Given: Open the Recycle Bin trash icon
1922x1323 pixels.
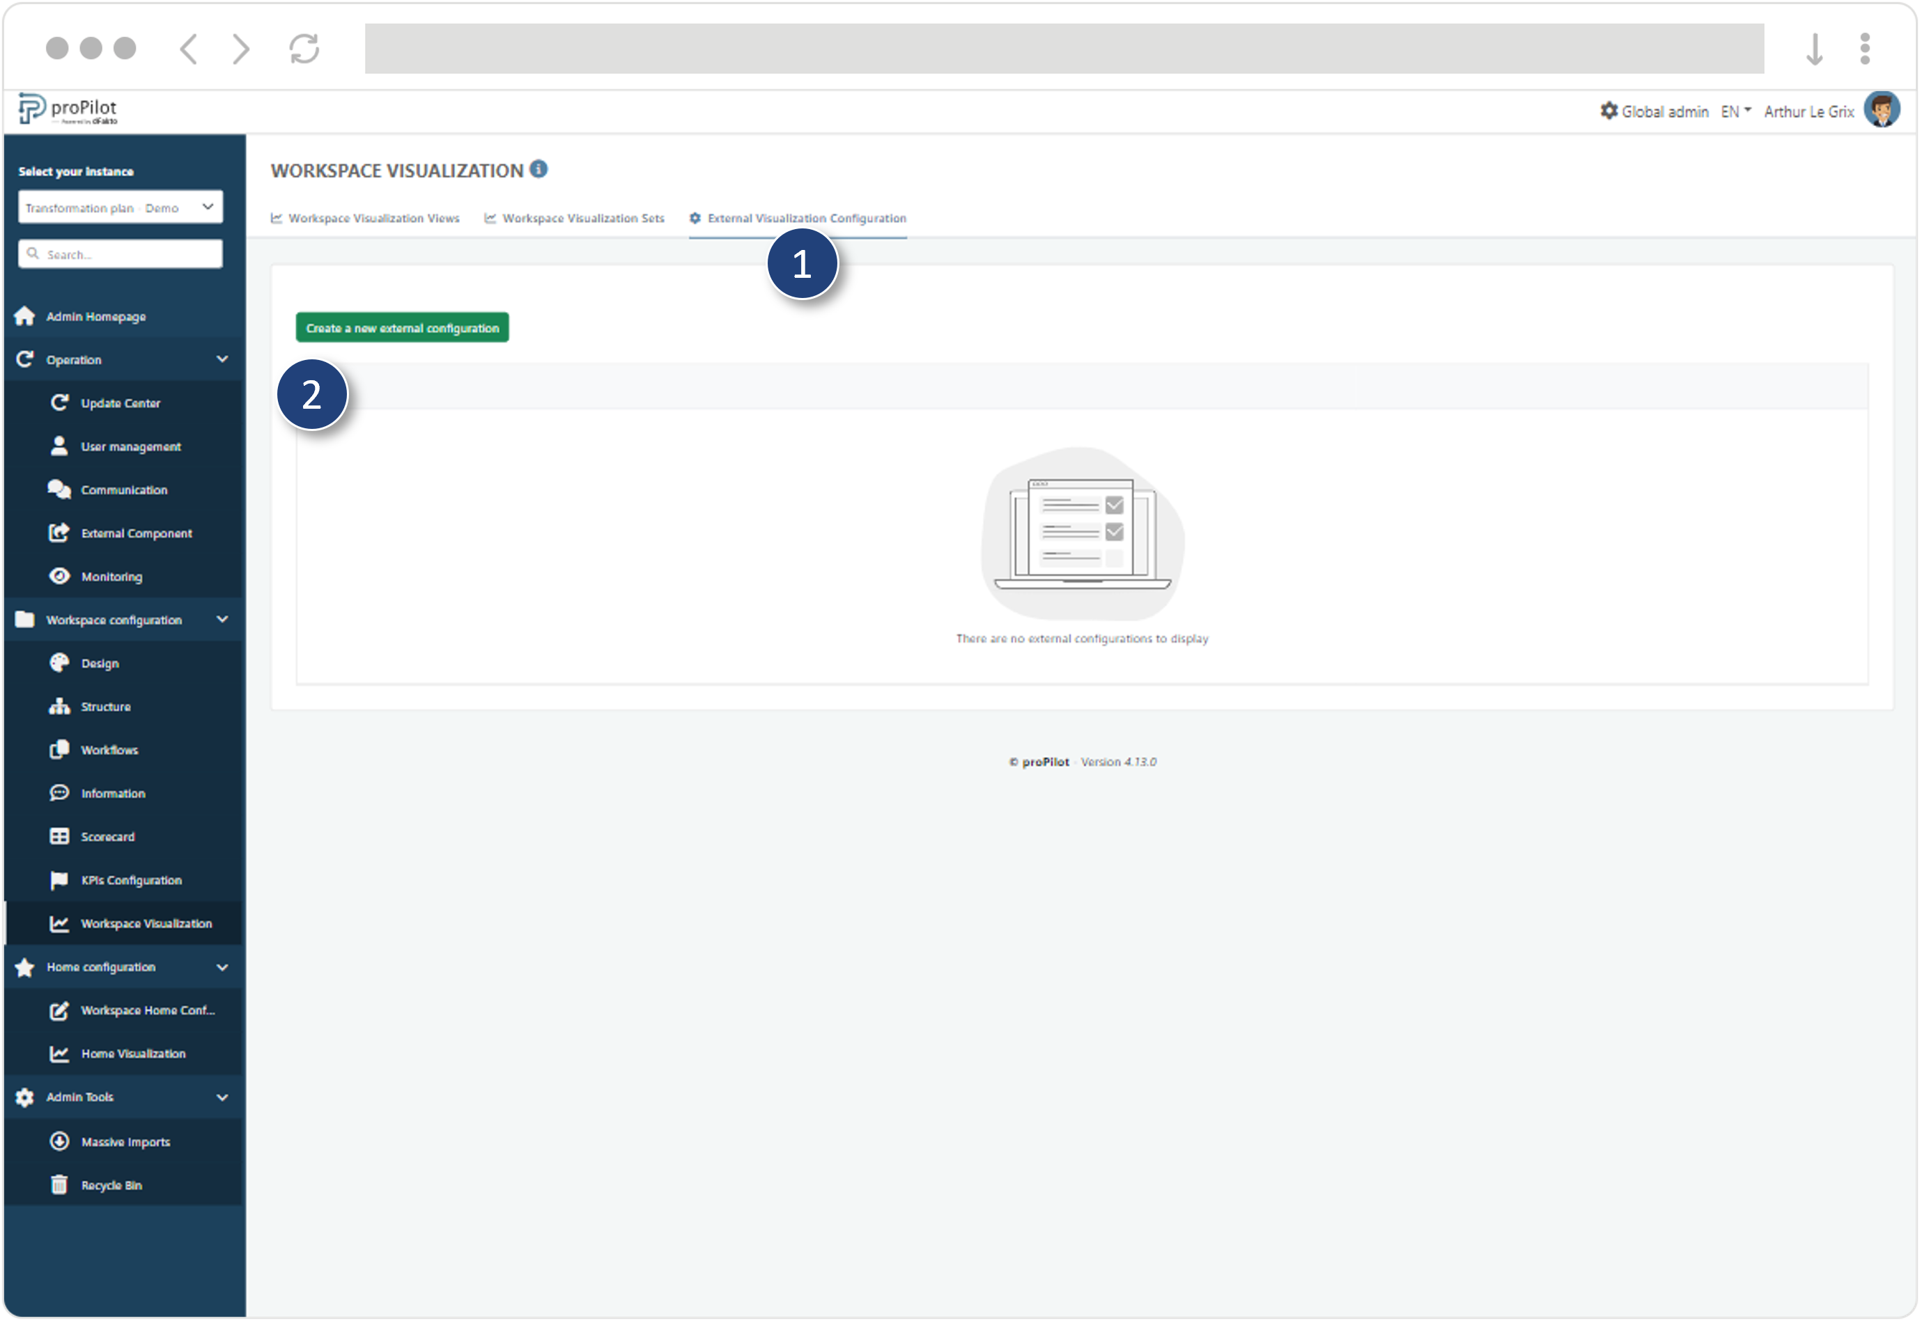Looking at the screenshot, I should point(59,1185).
